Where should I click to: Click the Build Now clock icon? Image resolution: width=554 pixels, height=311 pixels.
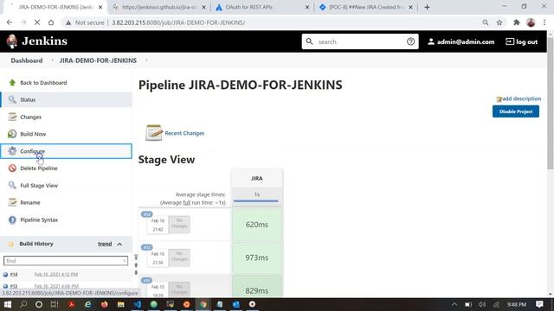pyautogui.click(x=12, y=134)
